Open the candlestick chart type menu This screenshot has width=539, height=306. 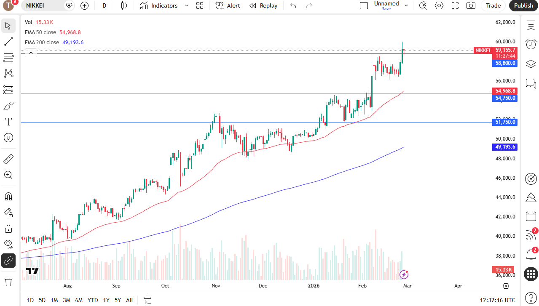point(123,5)
